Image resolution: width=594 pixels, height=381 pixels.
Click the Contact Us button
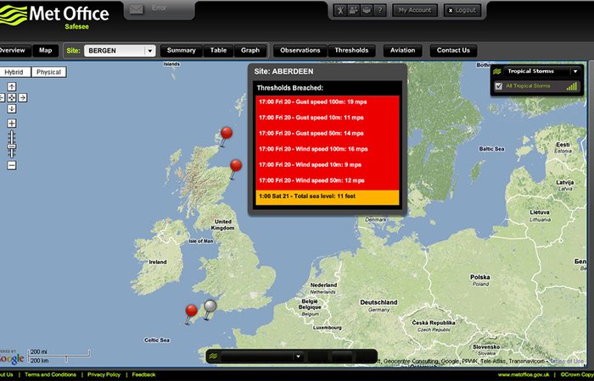[453, 51]
